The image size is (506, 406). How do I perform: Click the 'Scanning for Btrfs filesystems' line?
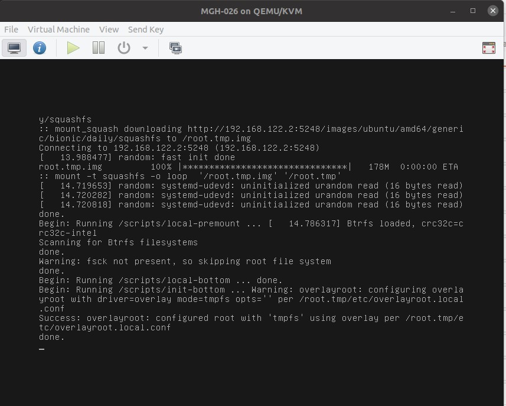tap(118, 242)
